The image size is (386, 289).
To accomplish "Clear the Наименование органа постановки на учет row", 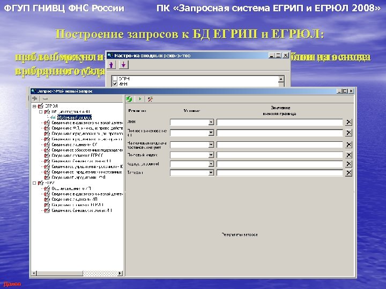I will click(348, 144).
